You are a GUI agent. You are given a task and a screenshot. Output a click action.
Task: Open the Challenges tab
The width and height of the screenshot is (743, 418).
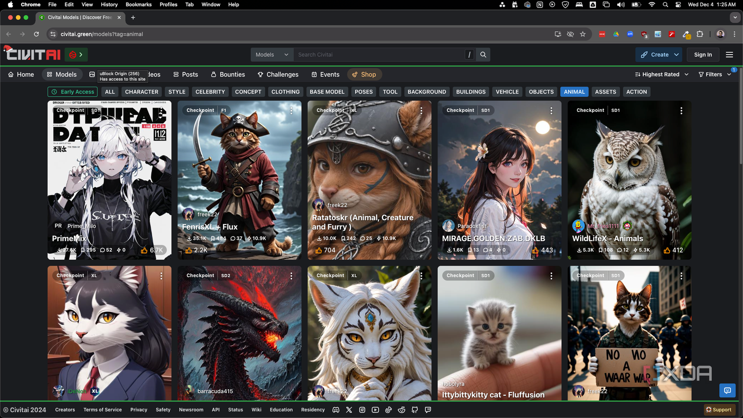click(278, 74)
